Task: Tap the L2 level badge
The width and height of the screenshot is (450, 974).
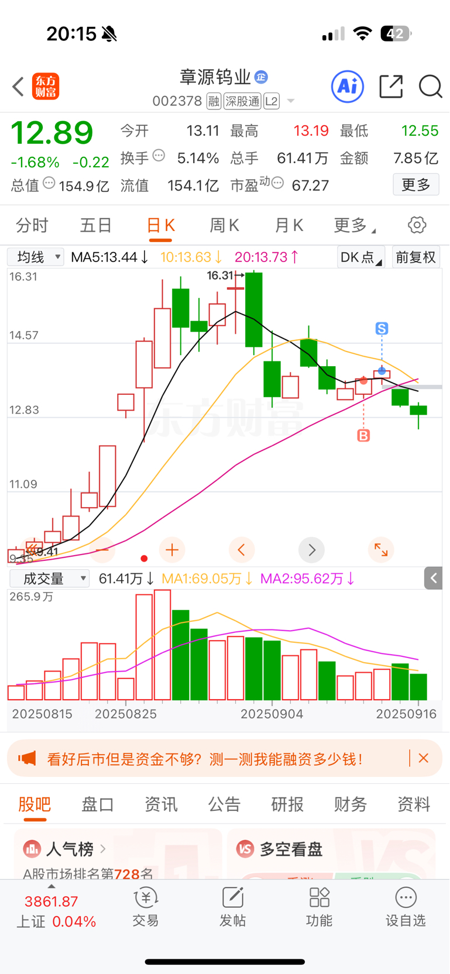Action: [x=272, y=101]
